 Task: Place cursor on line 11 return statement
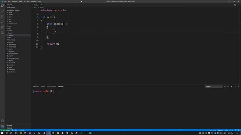point(53,44)
